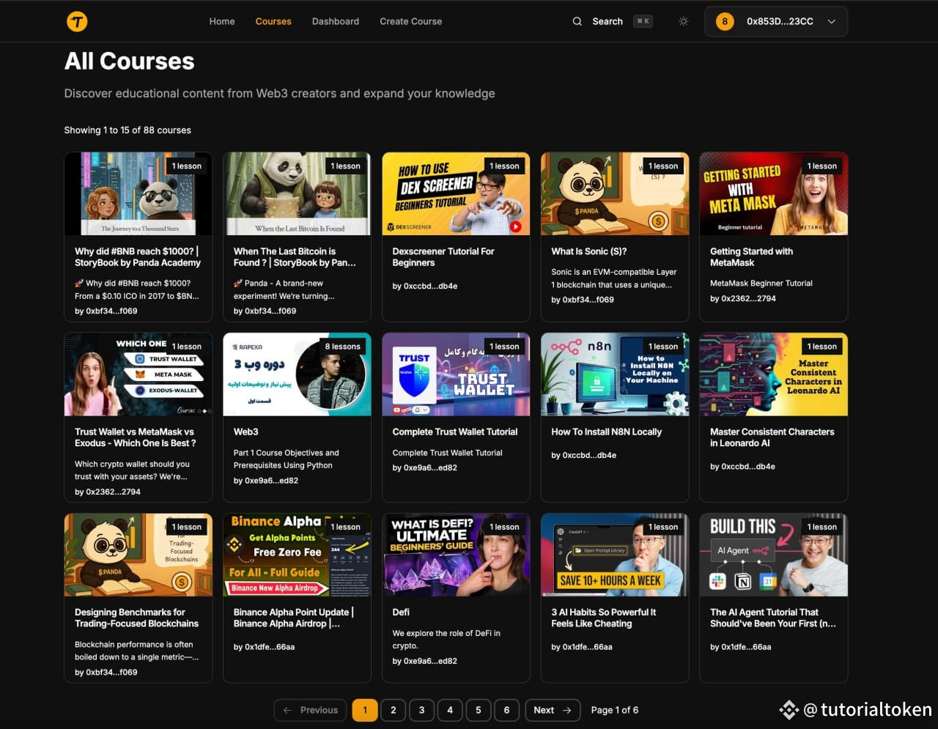Open the Complete Trust Wallet Tutorial thumbnail
938x729 pixels.
[456, 374]
